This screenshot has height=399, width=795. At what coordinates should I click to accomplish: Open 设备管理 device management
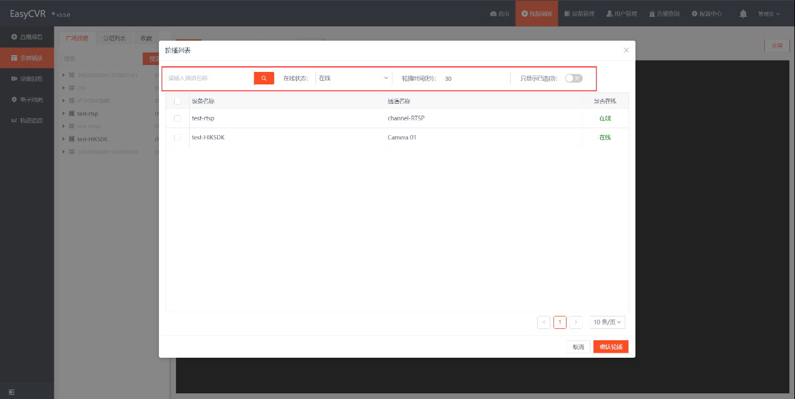579,13
